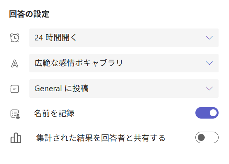This screenshot has height=164, width=229.
Task: Select the General に投稿 text
Action: pos(61,89)
